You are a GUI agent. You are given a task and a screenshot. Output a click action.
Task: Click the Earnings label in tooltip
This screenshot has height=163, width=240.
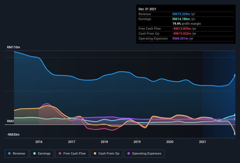(x=145, y=19)
